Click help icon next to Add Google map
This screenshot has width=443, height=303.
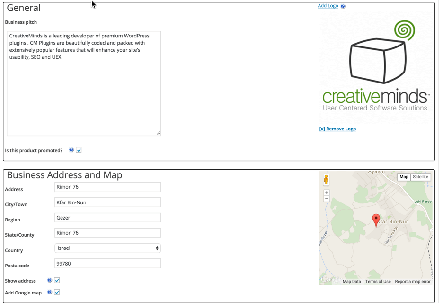coord(50,292)
